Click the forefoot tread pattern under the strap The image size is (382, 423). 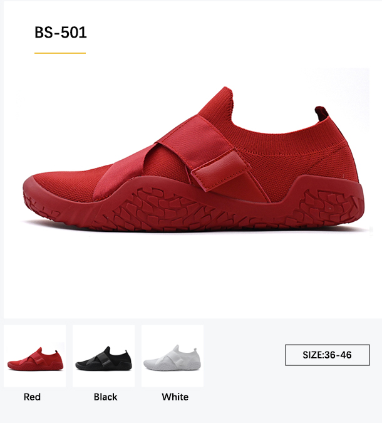(x=167, y=207)
